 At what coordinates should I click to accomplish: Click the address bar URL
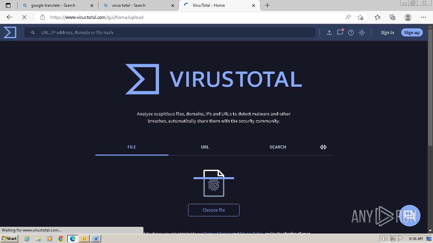[97, 17]
